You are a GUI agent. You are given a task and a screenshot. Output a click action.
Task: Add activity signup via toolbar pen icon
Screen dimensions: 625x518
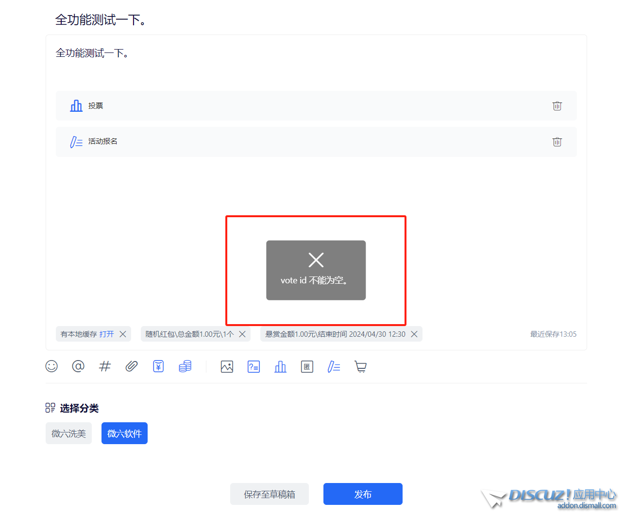(x=334, y=366)
